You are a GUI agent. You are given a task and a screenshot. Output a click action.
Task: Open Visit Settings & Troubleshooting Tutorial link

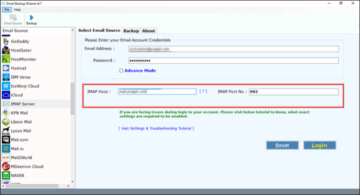[x=156, y=128]
